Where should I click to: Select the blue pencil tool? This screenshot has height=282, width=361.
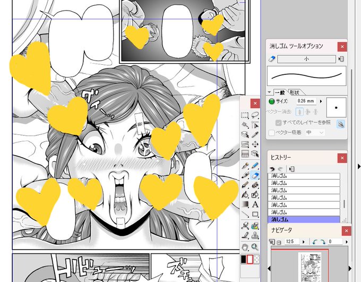255,166
